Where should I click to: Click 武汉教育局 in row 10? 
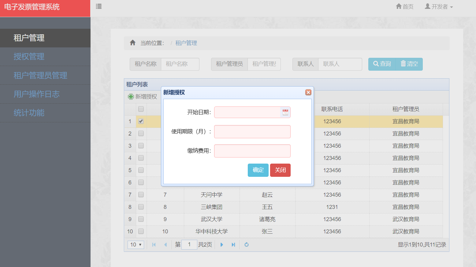click(x=406, y=232)
